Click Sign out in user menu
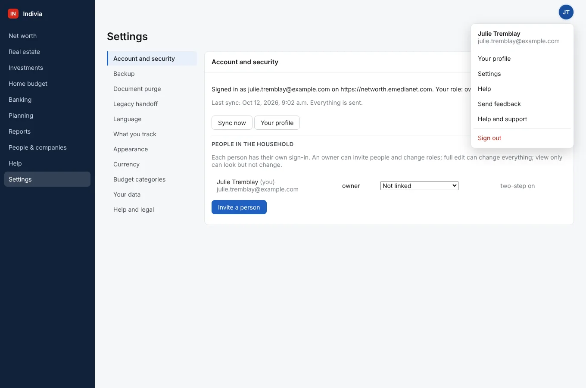Viewport: 586px width, 388px height. (x=522, y=138)
